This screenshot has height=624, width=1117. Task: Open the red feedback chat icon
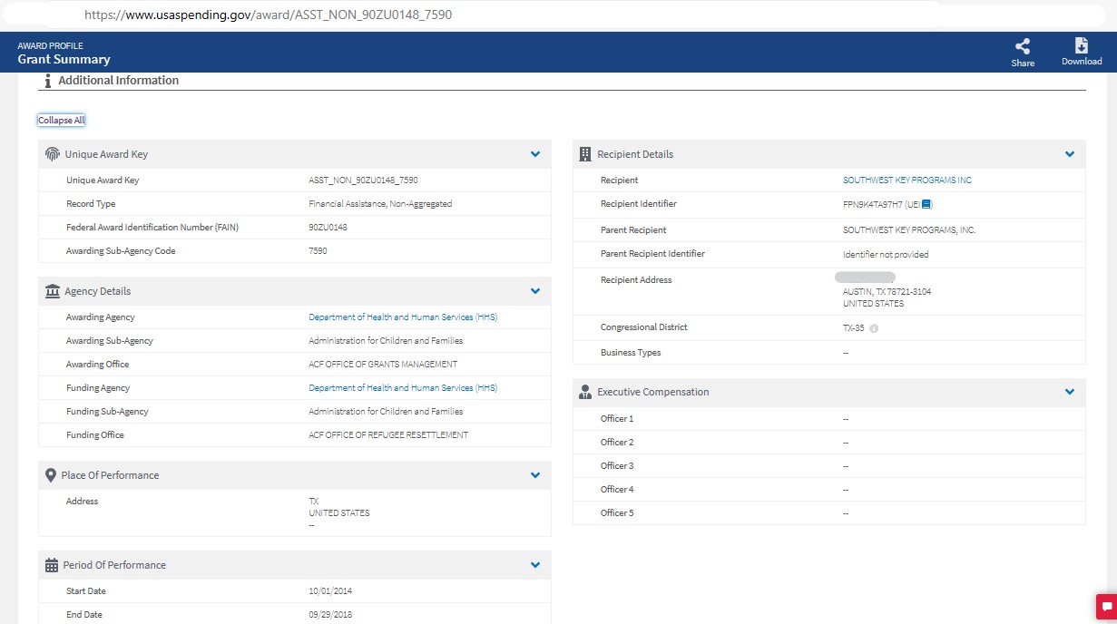pos(1106,606)
